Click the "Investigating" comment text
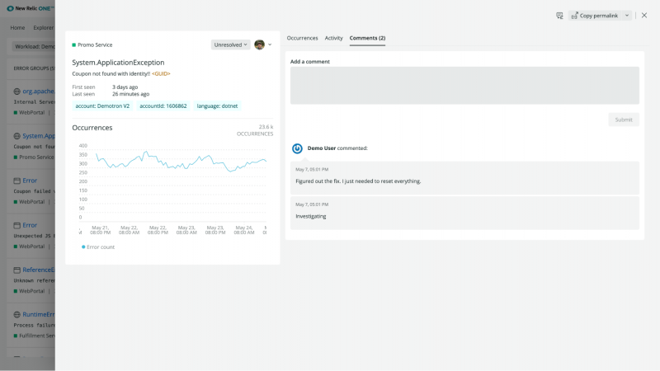 coord(311,216)
